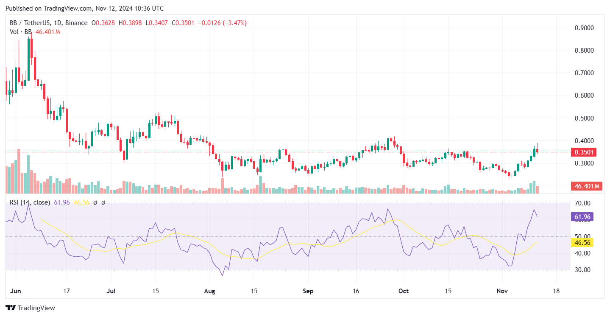Click the TradingView logo at the bottom
The height and width of the screenshot is (317, 610).
(x=30, y=308)
